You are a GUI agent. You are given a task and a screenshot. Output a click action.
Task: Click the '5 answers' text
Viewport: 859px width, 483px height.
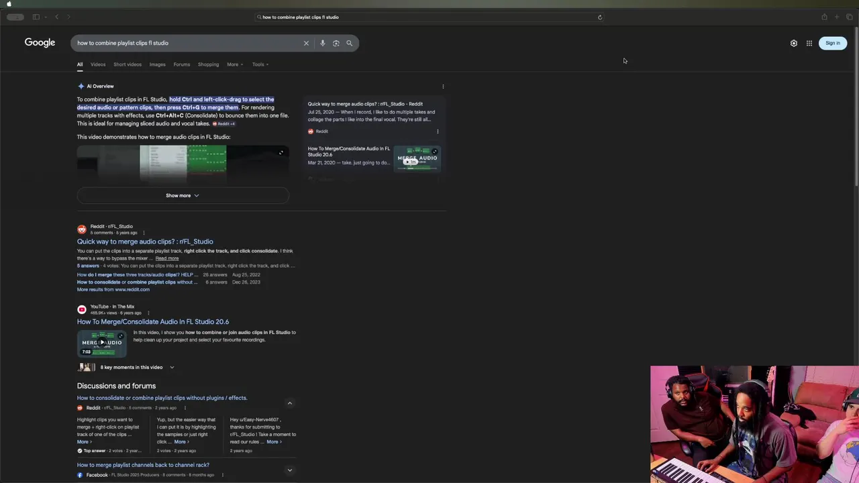point(88,266)
